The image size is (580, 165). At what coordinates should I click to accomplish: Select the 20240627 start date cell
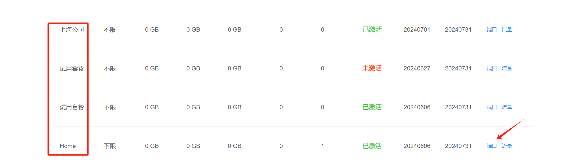pos(417,68)
